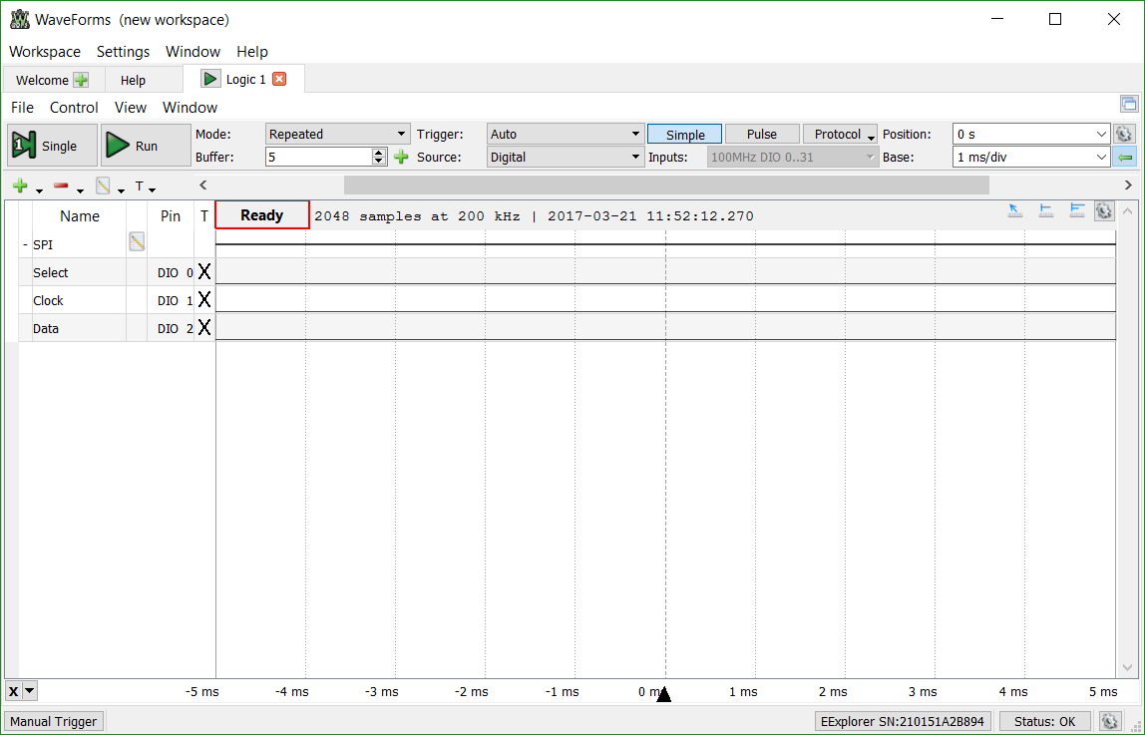The width and height of the screenshot is (1145, 735).
Task: Open the gear icon in the plot header
Action: [1104, 211]
